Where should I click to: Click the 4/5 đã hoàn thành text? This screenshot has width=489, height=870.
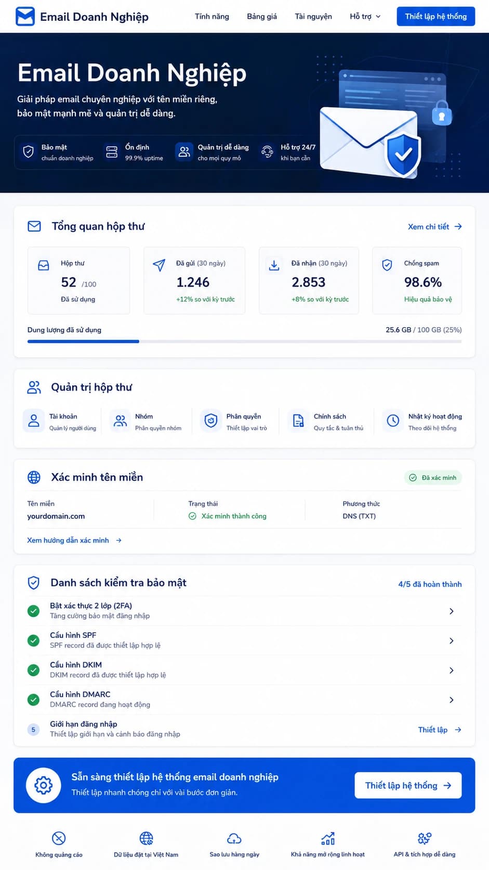coord(430,584)
